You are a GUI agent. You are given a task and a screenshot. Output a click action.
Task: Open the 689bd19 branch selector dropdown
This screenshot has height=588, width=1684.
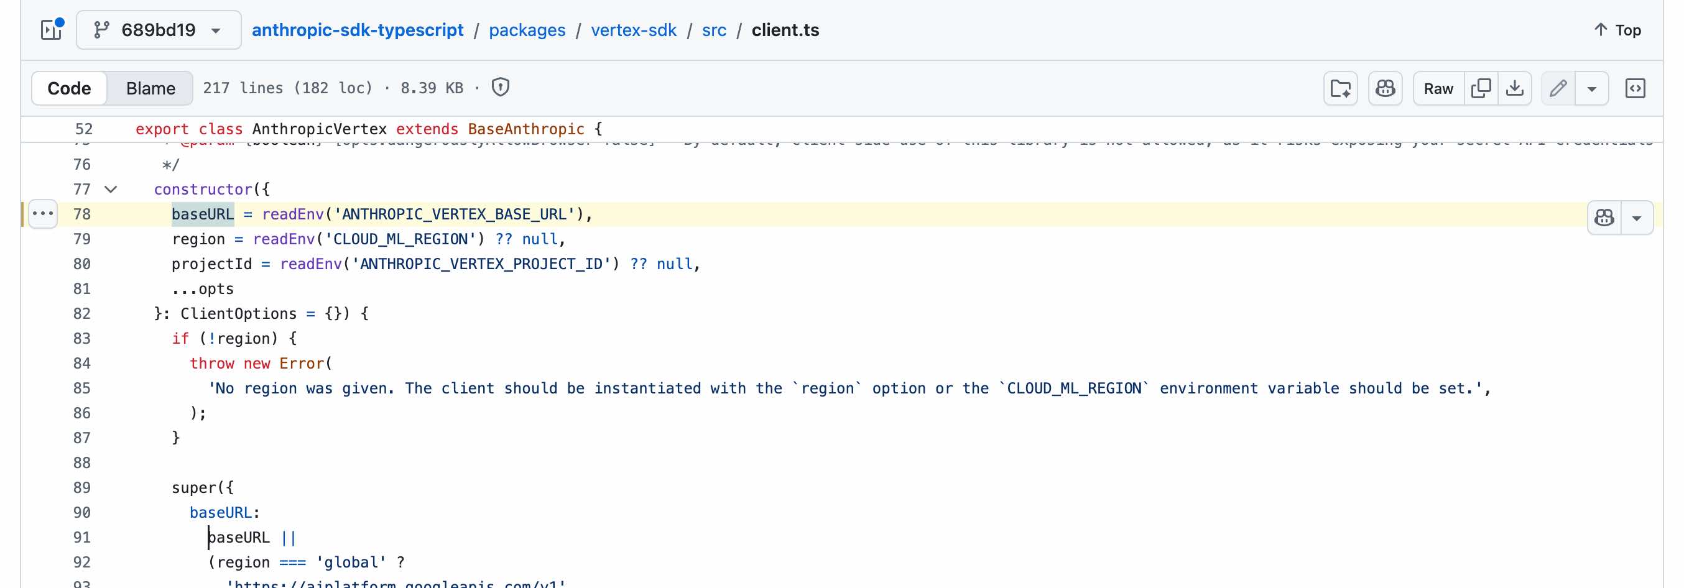click(158, 30)
